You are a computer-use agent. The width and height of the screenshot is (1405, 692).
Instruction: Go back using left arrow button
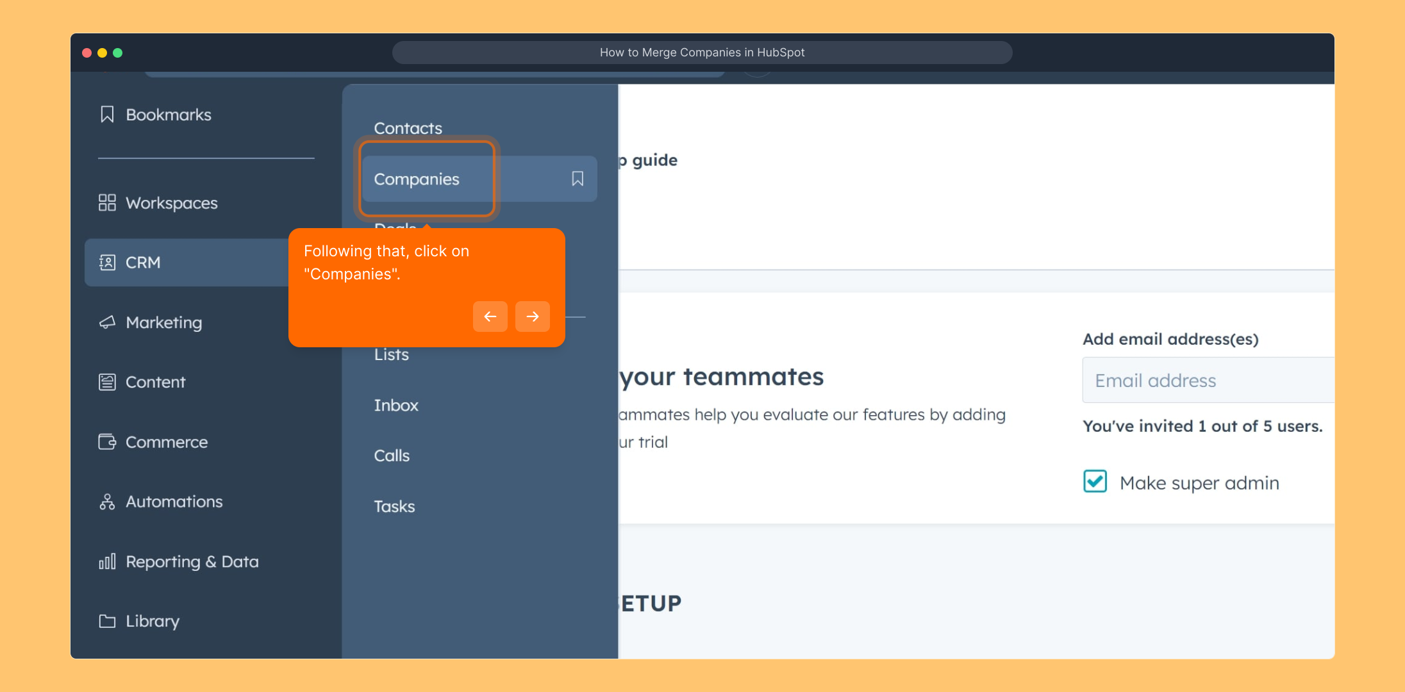[x=490, y=317]
